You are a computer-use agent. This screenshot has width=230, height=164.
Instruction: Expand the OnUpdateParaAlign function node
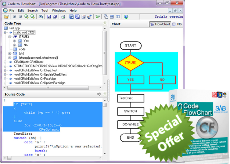pos(5,83)
